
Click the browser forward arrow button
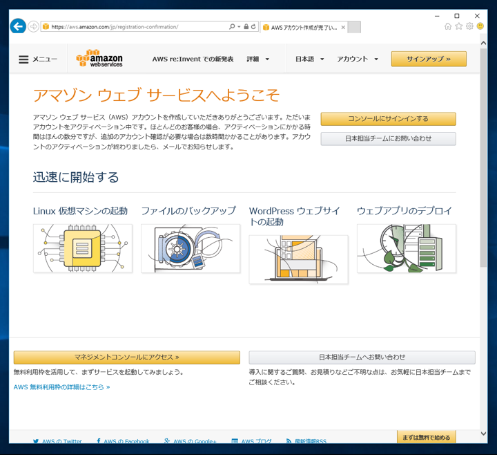[33, 26]
